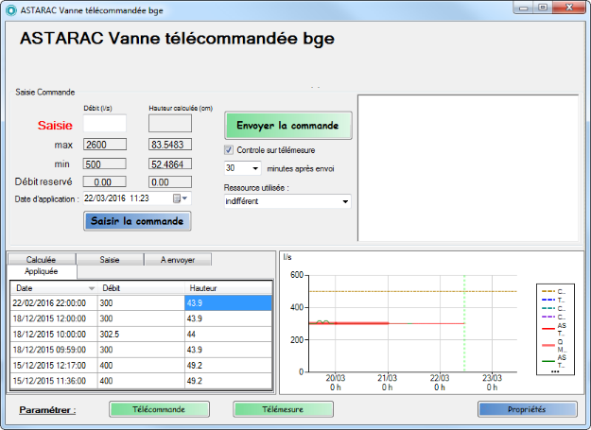Click the min débit field 500
The image size is (591, 430).
[x=105, y=164]
